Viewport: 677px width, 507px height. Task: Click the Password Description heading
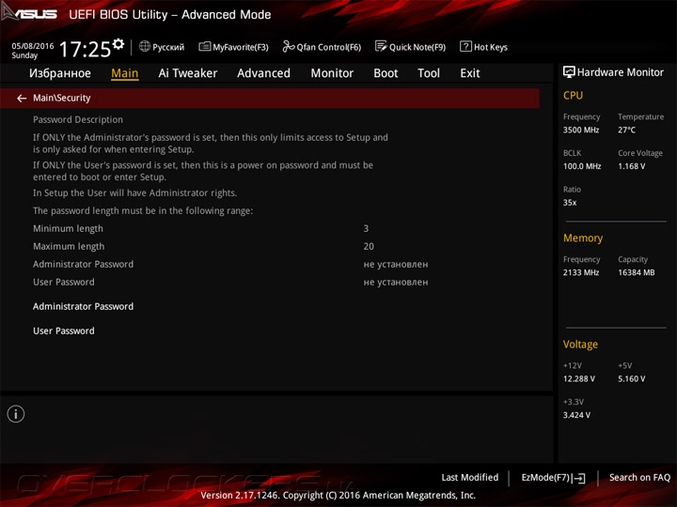tap(78, 120)
